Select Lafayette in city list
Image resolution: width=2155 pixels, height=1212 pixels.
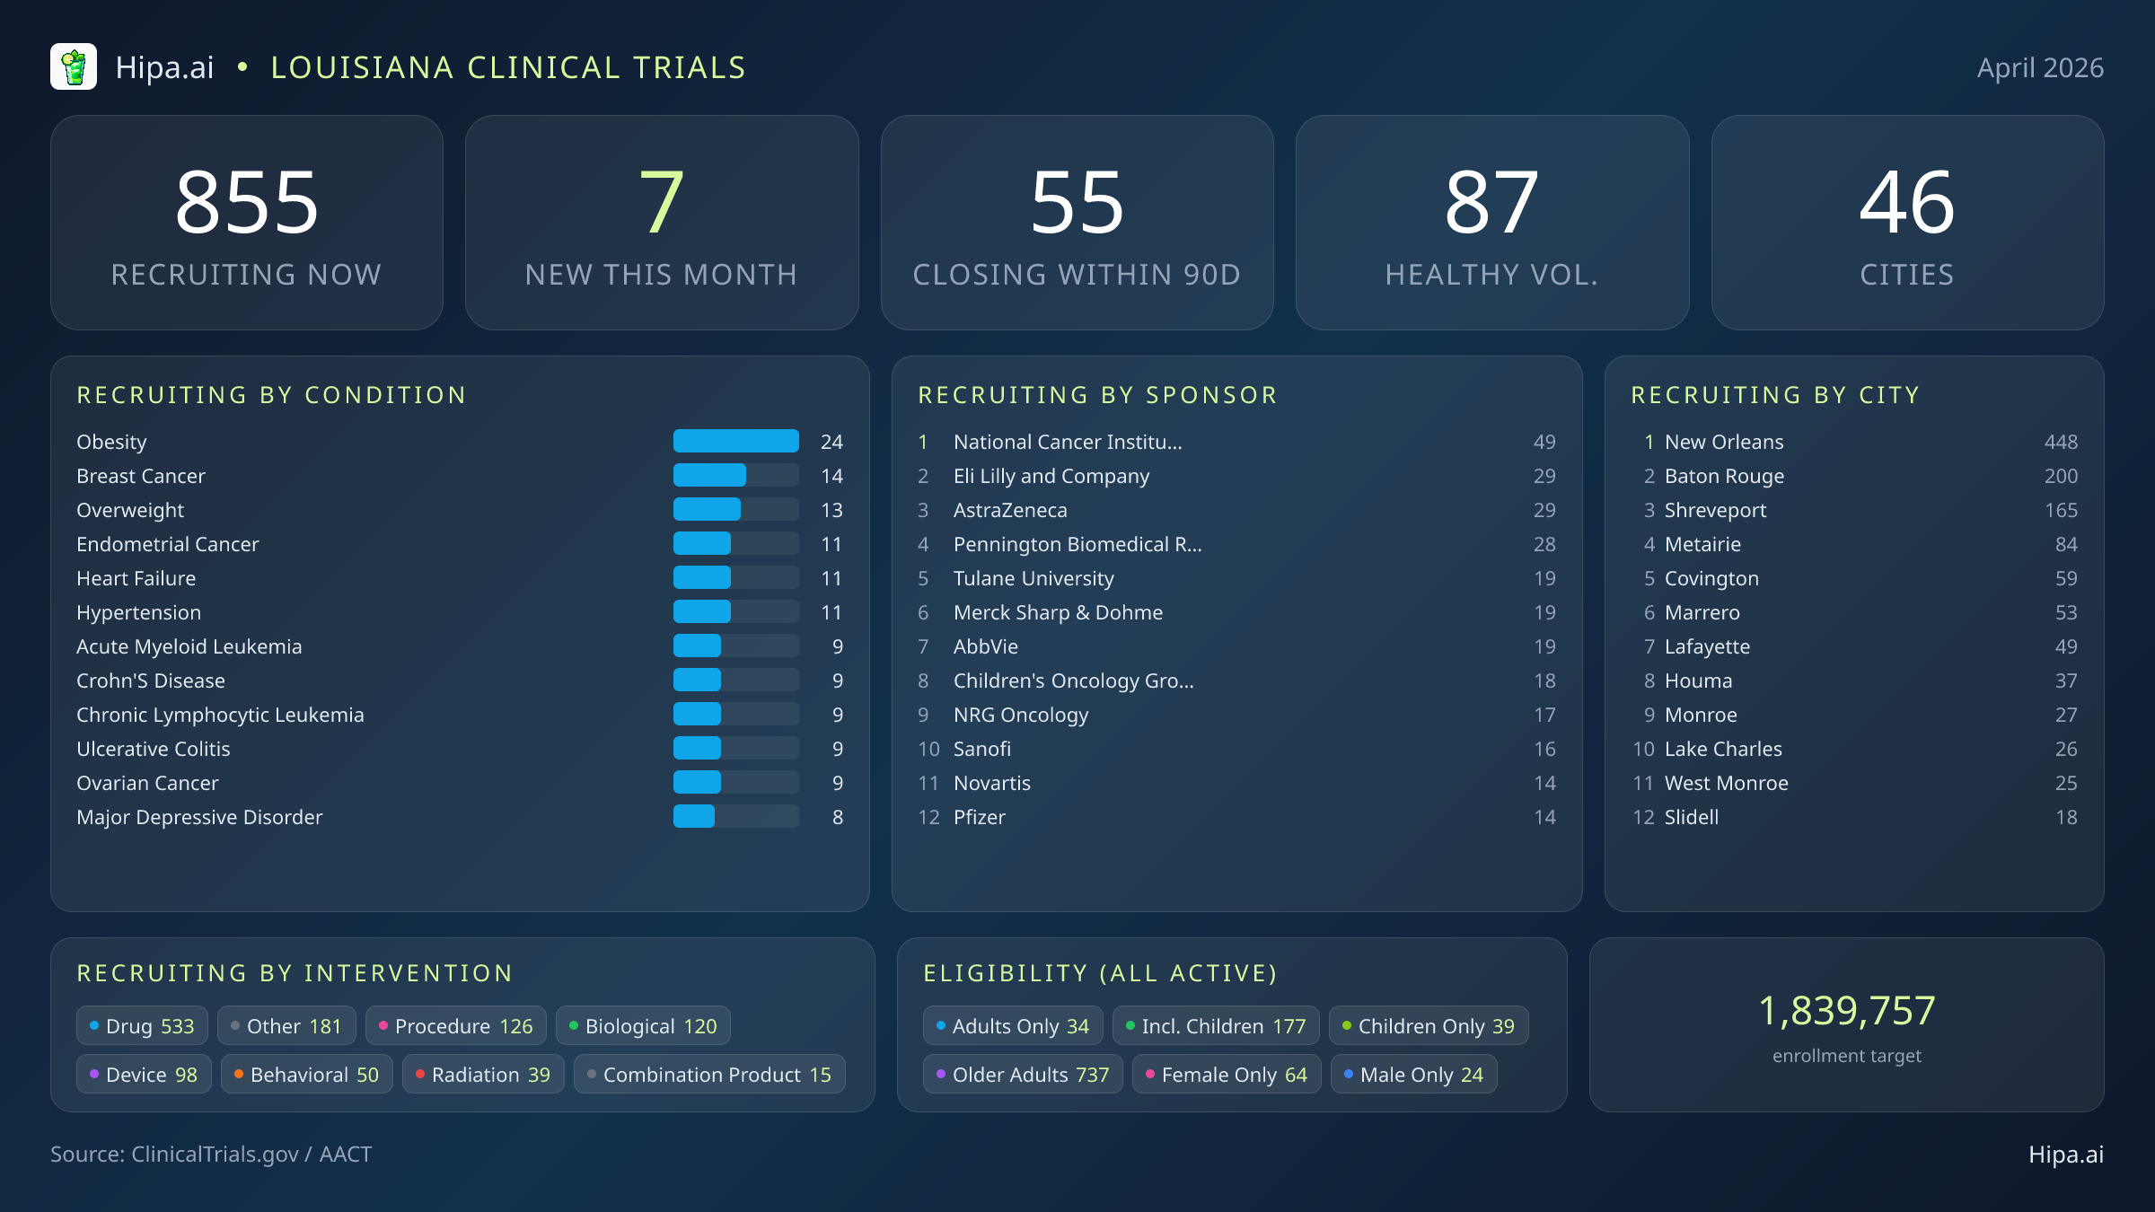(1854, 646)
